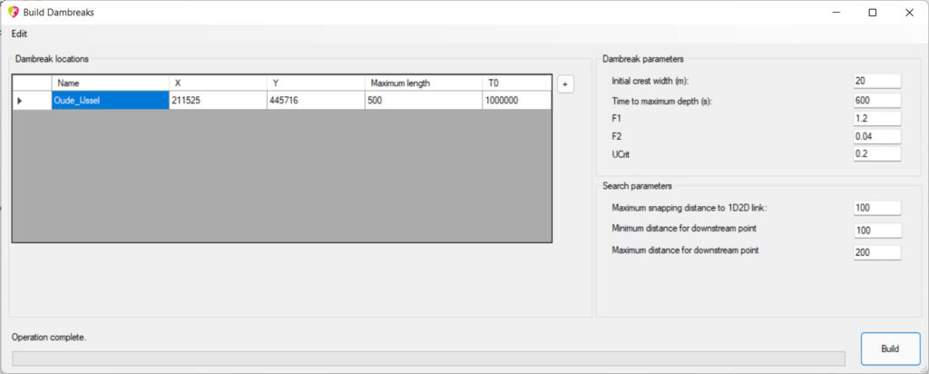Click the Build Dambreaks app icon
The height and width of the screenshot is (374, 929).
pos(13,13)
